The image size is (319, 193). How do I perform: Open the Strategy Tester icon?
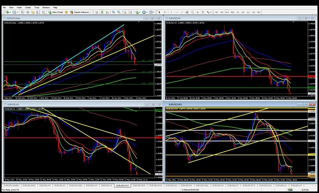pos(43,12)
